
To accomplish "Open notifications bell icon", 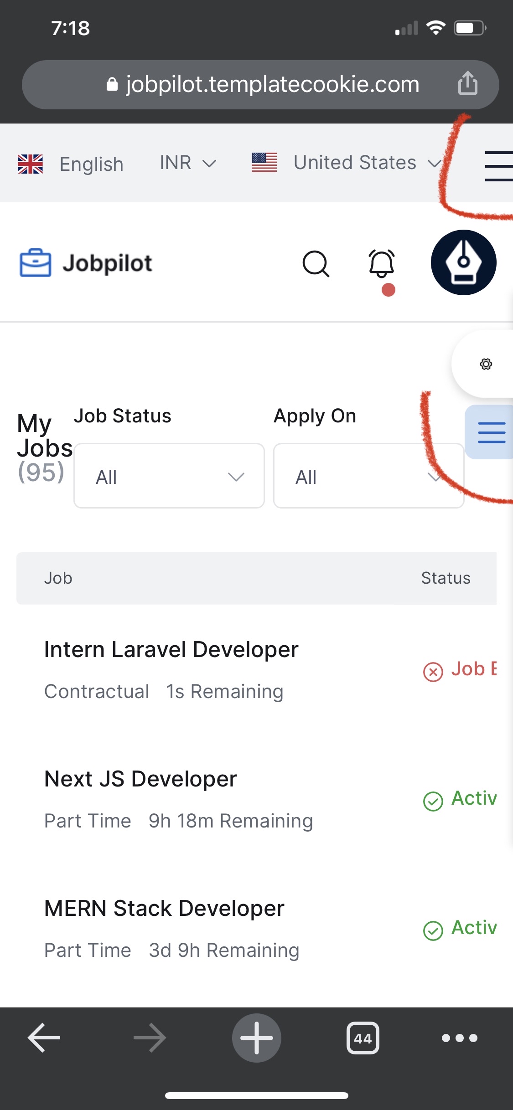I will click(x=382, y=264).
